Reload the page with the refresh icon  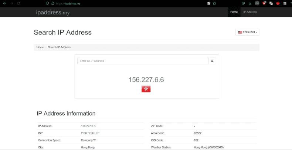pos(18,3)
